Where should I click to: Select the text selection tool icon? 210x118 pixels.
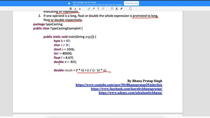point(71,9)
